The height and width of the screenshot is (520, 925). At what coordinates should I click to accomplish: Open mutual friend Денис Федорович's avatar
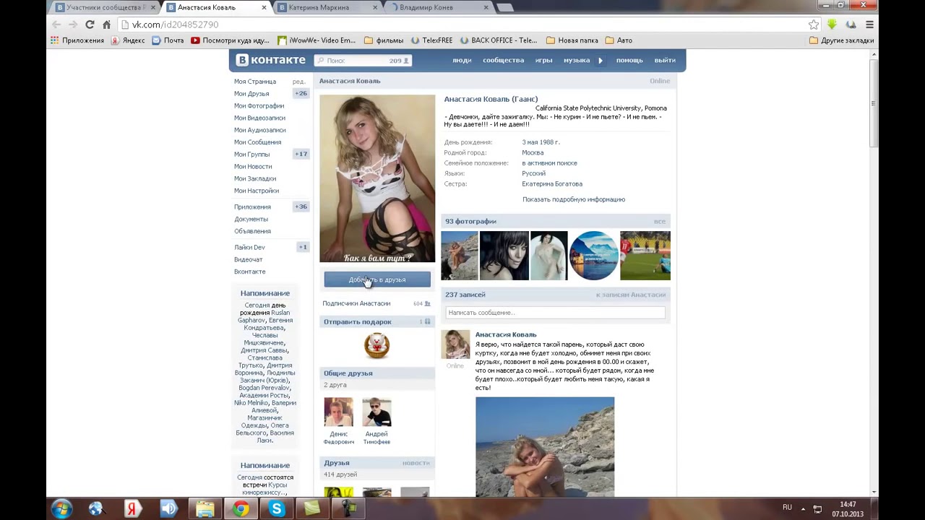(x=338, y=412)
